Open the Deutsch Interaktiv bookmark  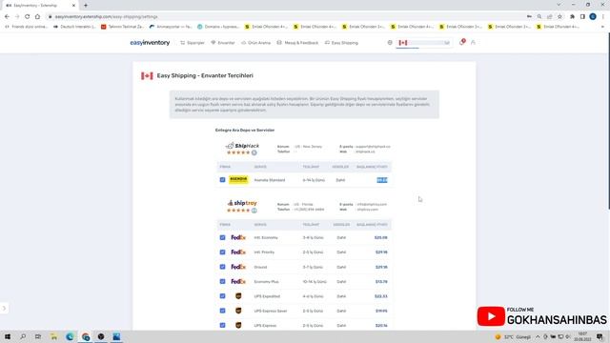click(74, 27)
